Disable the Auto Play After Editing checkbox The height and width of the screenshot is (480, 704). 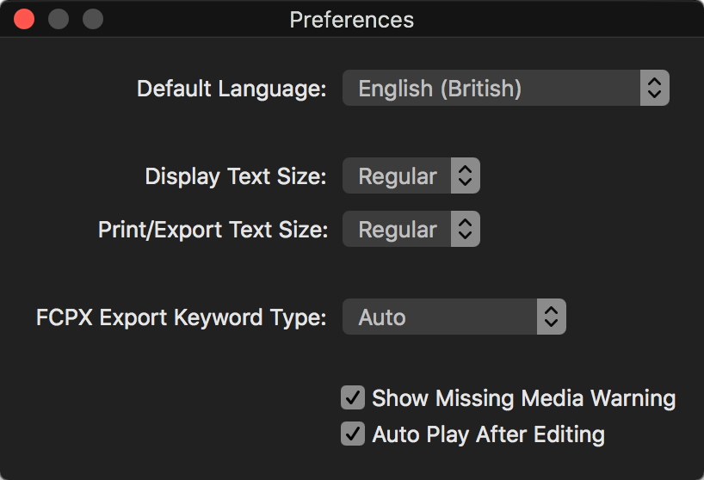(353, 434)
